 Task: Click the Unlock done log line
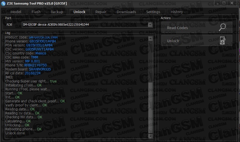15,133
